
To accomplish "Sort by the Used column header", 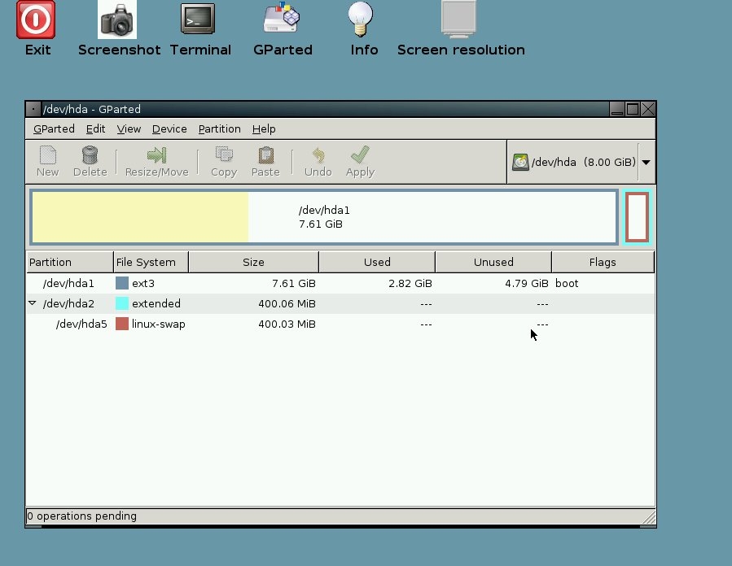I will click(x=377, y=262).
